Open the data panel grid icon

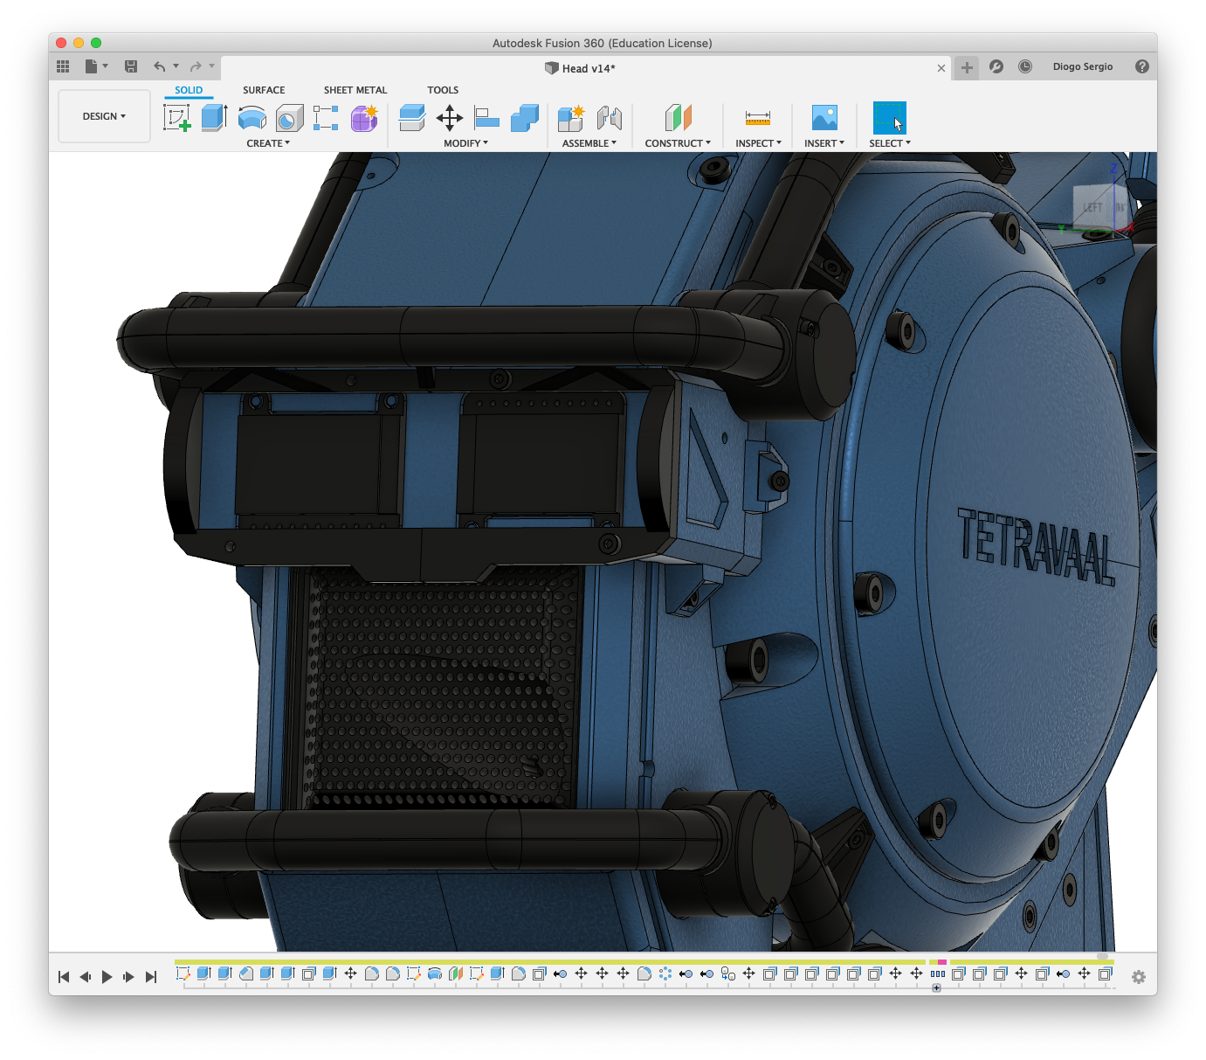tap(63, 66)
